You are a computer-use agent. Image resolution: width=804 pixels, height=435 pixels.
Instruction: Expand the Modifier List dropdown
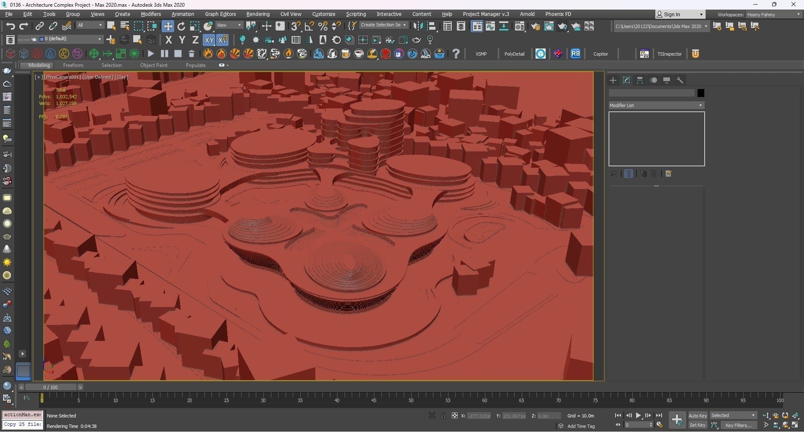pos(656,105)
